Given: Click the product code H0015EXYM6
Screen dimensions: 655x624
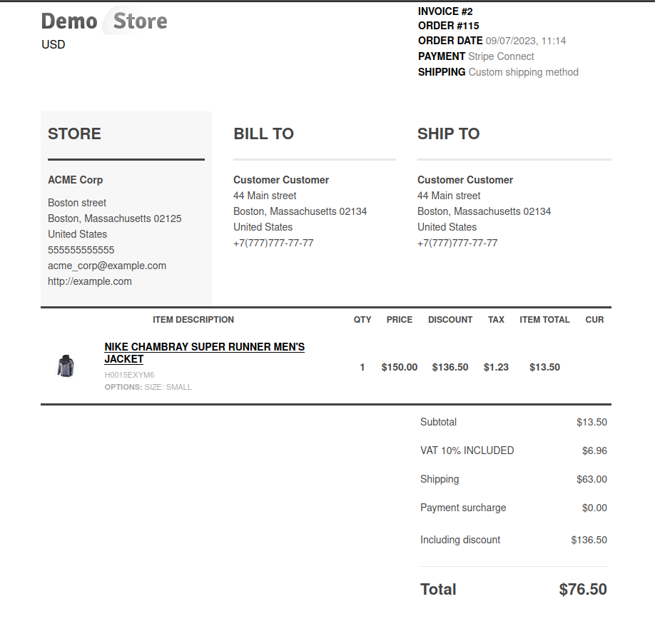Looking at the screenshot, I should pos(129,375).
